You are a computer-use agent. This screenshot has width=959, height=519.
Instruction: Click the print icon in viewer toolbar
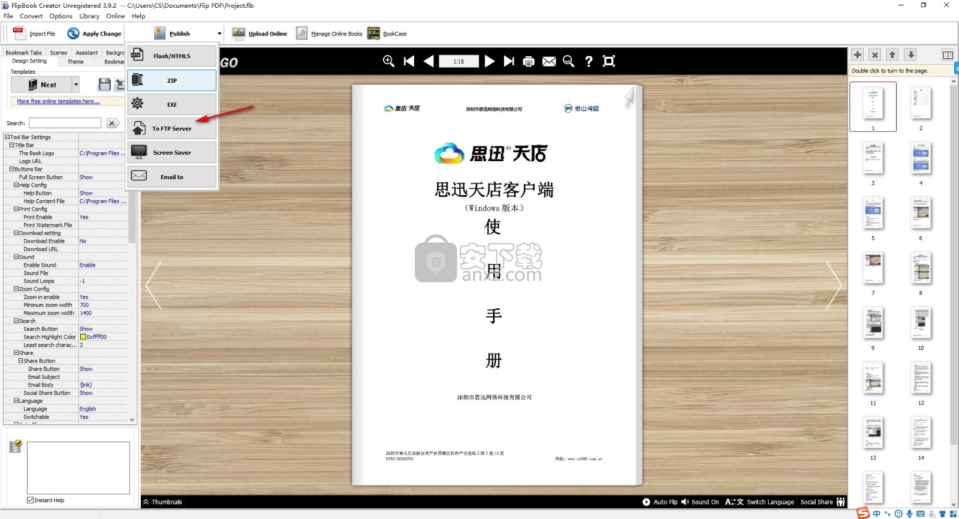[x=529, y=61]
